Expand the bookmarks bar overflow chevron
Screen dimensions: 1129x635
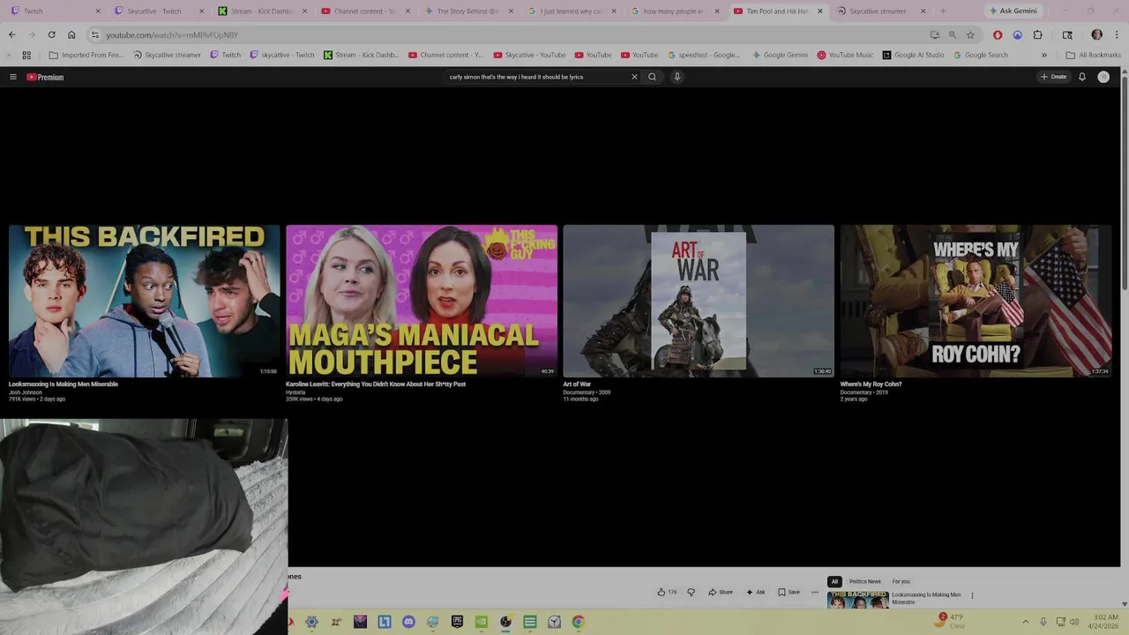[x=1044, y=55]
